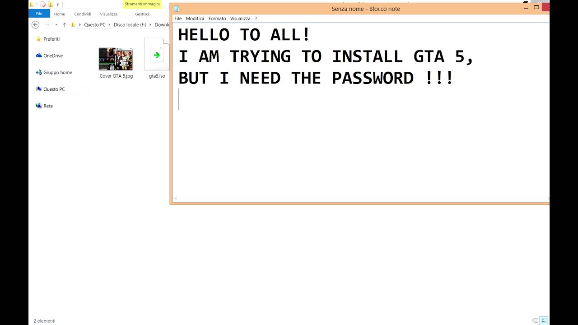Screen dimensions: 578x325
Task: Click the New folder quick access icon
Action: click(x=51, y=4)
